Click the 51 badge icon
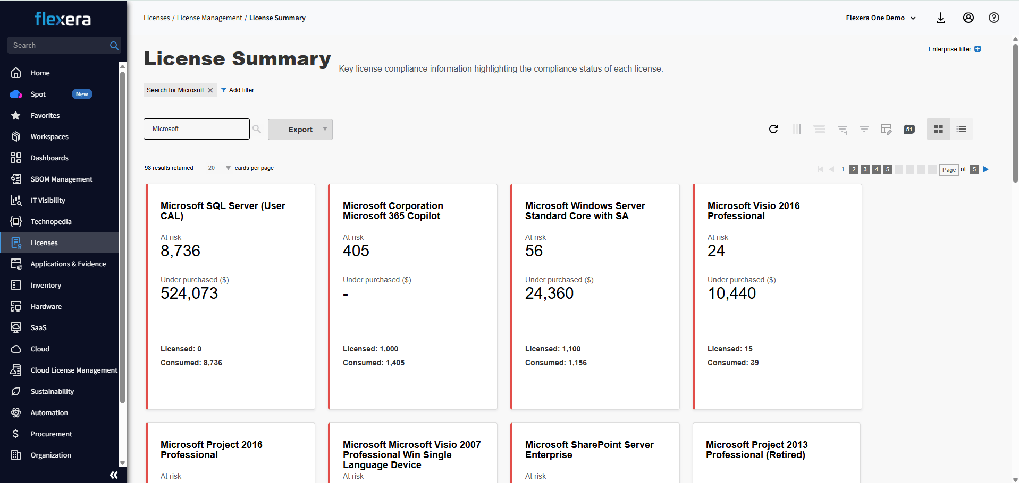Screen dimensions: 1019x483 coord(909,129)
